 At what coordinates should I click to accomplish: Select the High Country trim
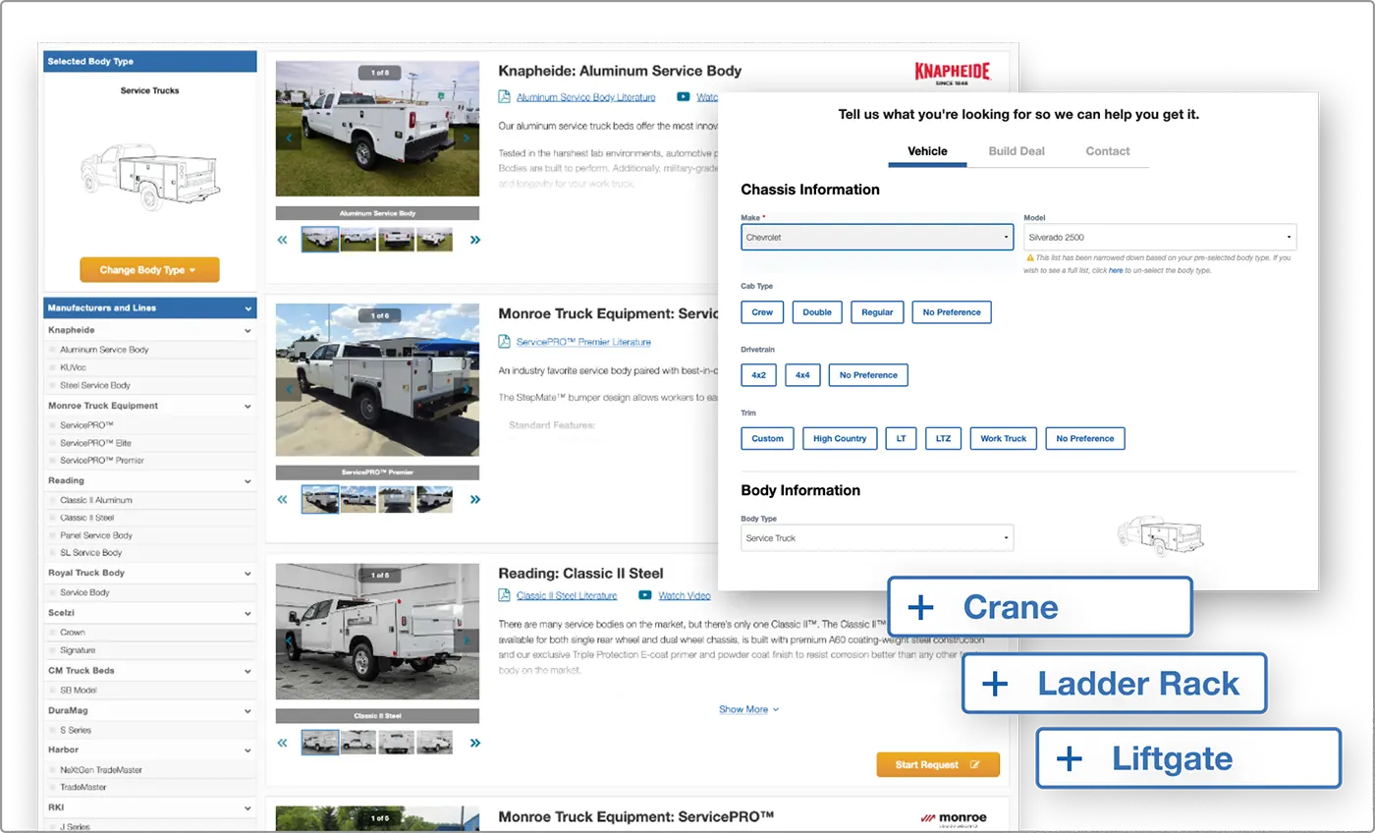840,438
